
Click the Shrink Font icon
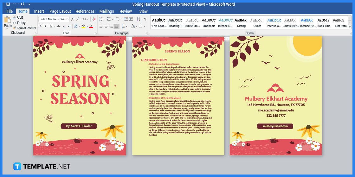pyautogui.click(x=78, y=19)
